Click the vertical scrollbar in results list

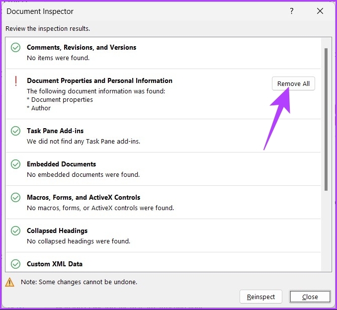point(326,119)
